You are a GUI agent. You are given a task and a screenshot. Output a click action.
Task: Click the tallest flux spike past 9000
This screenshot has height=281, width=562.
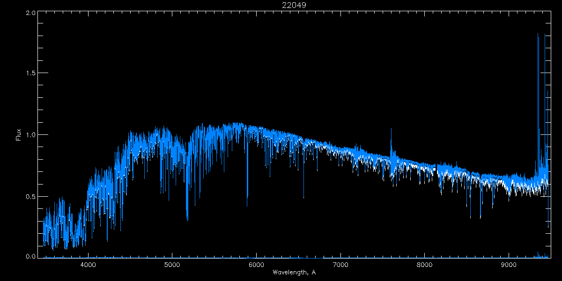click(x=538, y=35)
